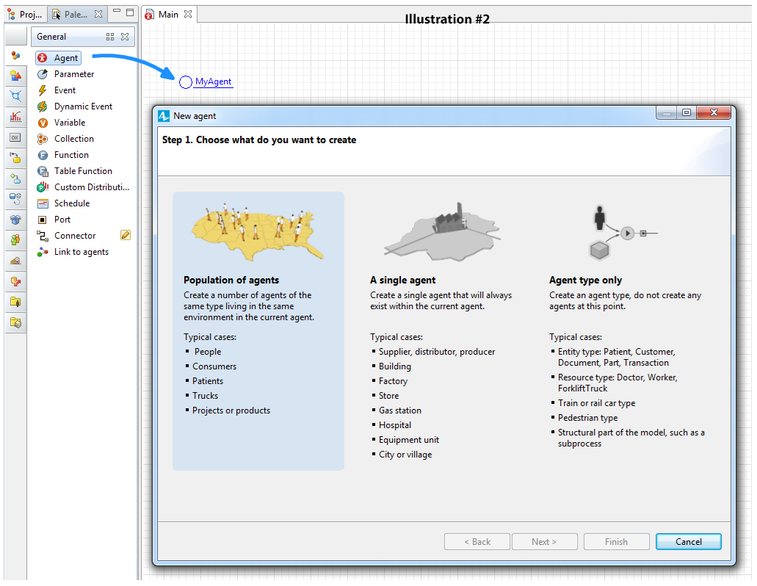The image size is (757, 586).
Task: Select the Variable palette element
Action: pyautogui.click(x=69, y=123)
